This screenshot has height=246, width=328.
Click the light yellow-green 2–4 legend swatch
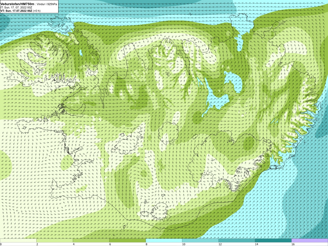point(55,241)
